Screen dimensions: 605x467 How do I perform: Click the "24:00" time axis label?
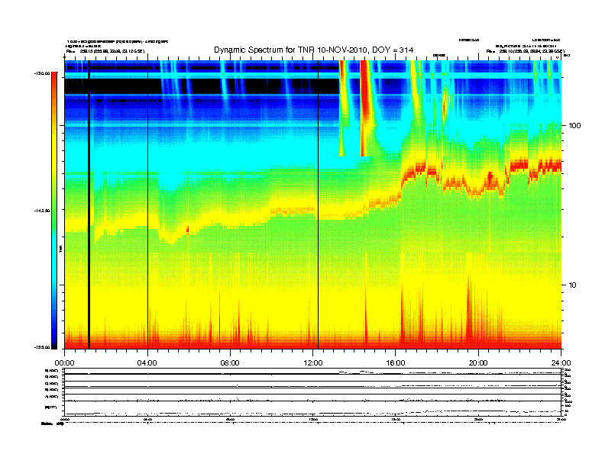pos(561,363)
